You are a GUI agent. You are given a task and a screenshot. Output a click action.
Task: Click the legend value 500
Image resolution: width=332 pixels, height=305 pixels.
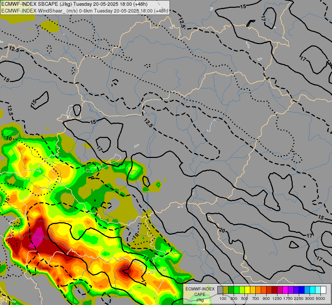245,299
